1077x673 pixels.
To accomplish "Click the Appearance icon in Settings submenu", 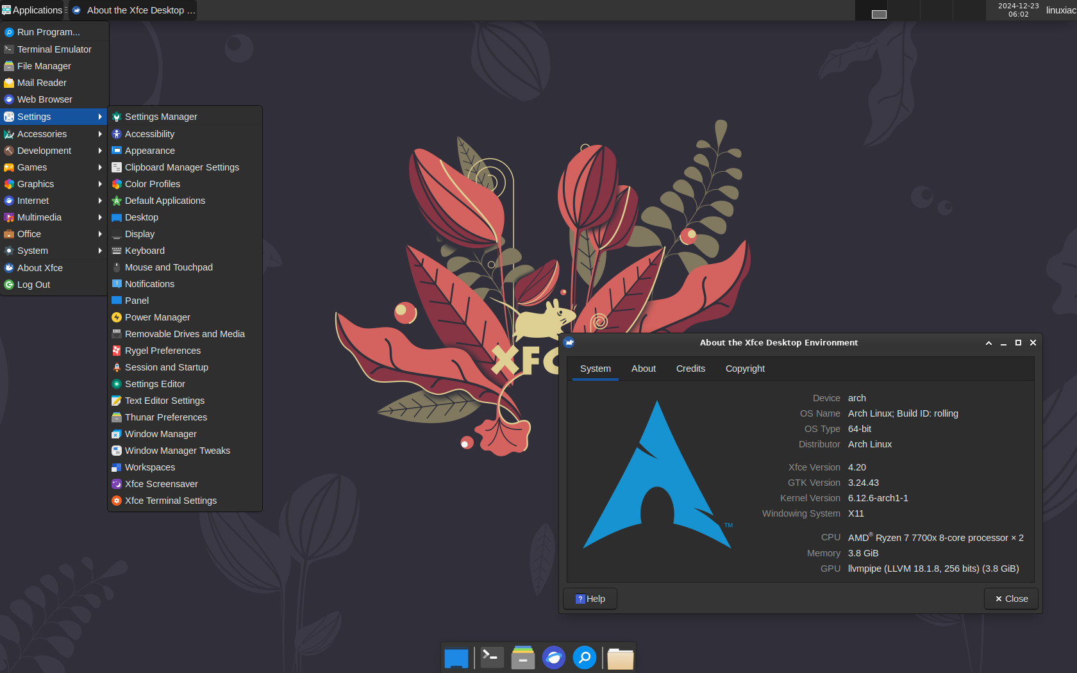I will click(x=117, y=151).
